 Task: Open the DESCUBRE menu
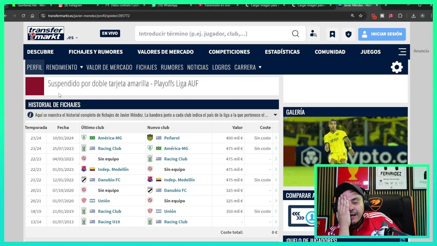click(x=40, y=52)
